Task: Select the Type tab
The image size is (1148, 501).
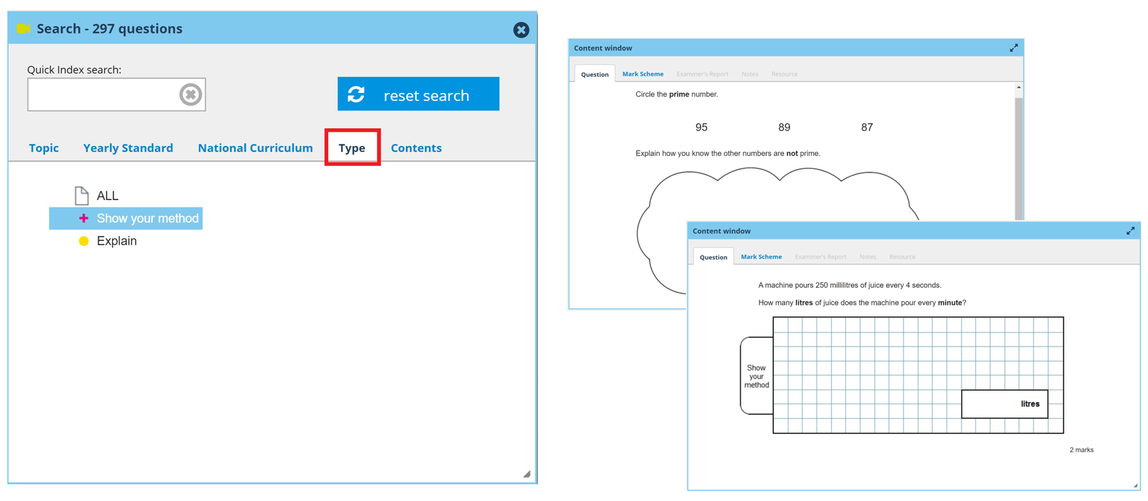Action: (x=352, y=148)
